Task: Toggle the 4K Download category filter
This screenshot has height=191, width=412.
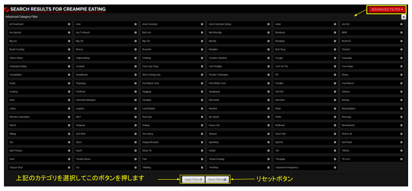Action: click(39, 24)
